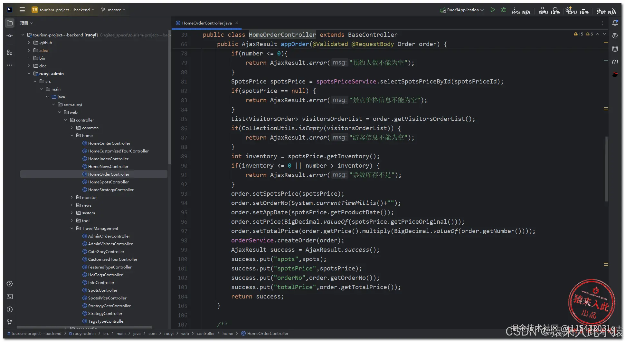Viewport: 625px width, 342px height.
Task: Open the AI Assistant panel
Action: point(615,36)
